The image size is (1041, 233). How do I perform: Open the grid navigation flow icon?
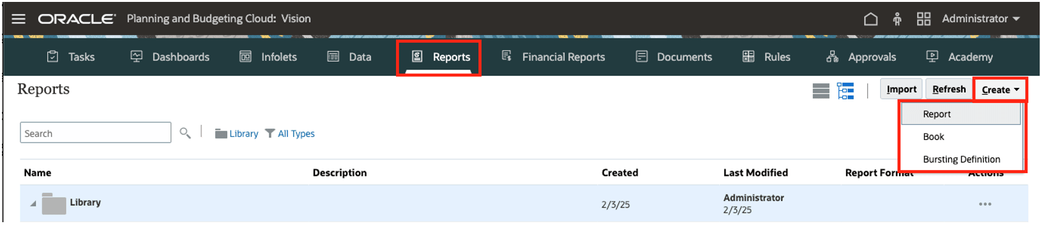pyautogui.click(x=923, y=19)
